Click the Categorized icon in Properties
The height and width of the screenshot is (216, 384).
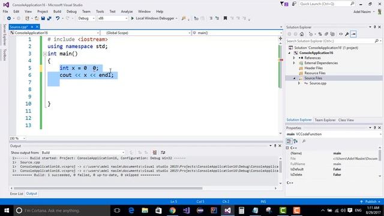(x=289, y=141)
